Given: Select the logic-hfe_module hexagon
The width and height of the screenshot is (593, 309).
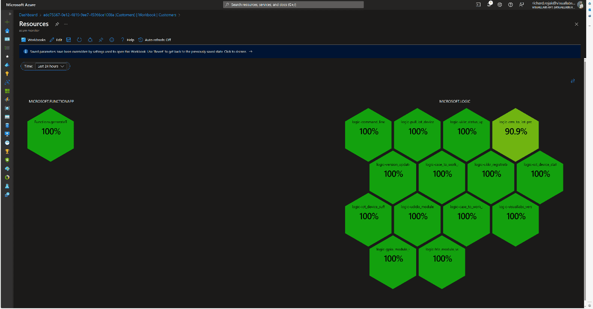Looking at the screenshot, I should point(442,262).
